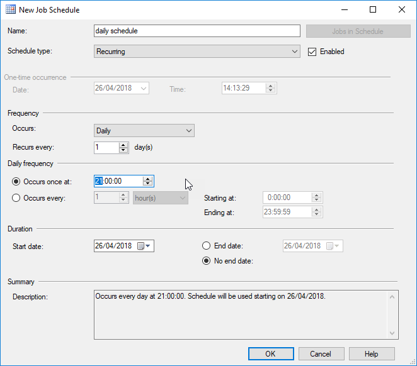Cancel the new job schedule
The height and width of the screenshot is (366, 417).
pos(321,353)
